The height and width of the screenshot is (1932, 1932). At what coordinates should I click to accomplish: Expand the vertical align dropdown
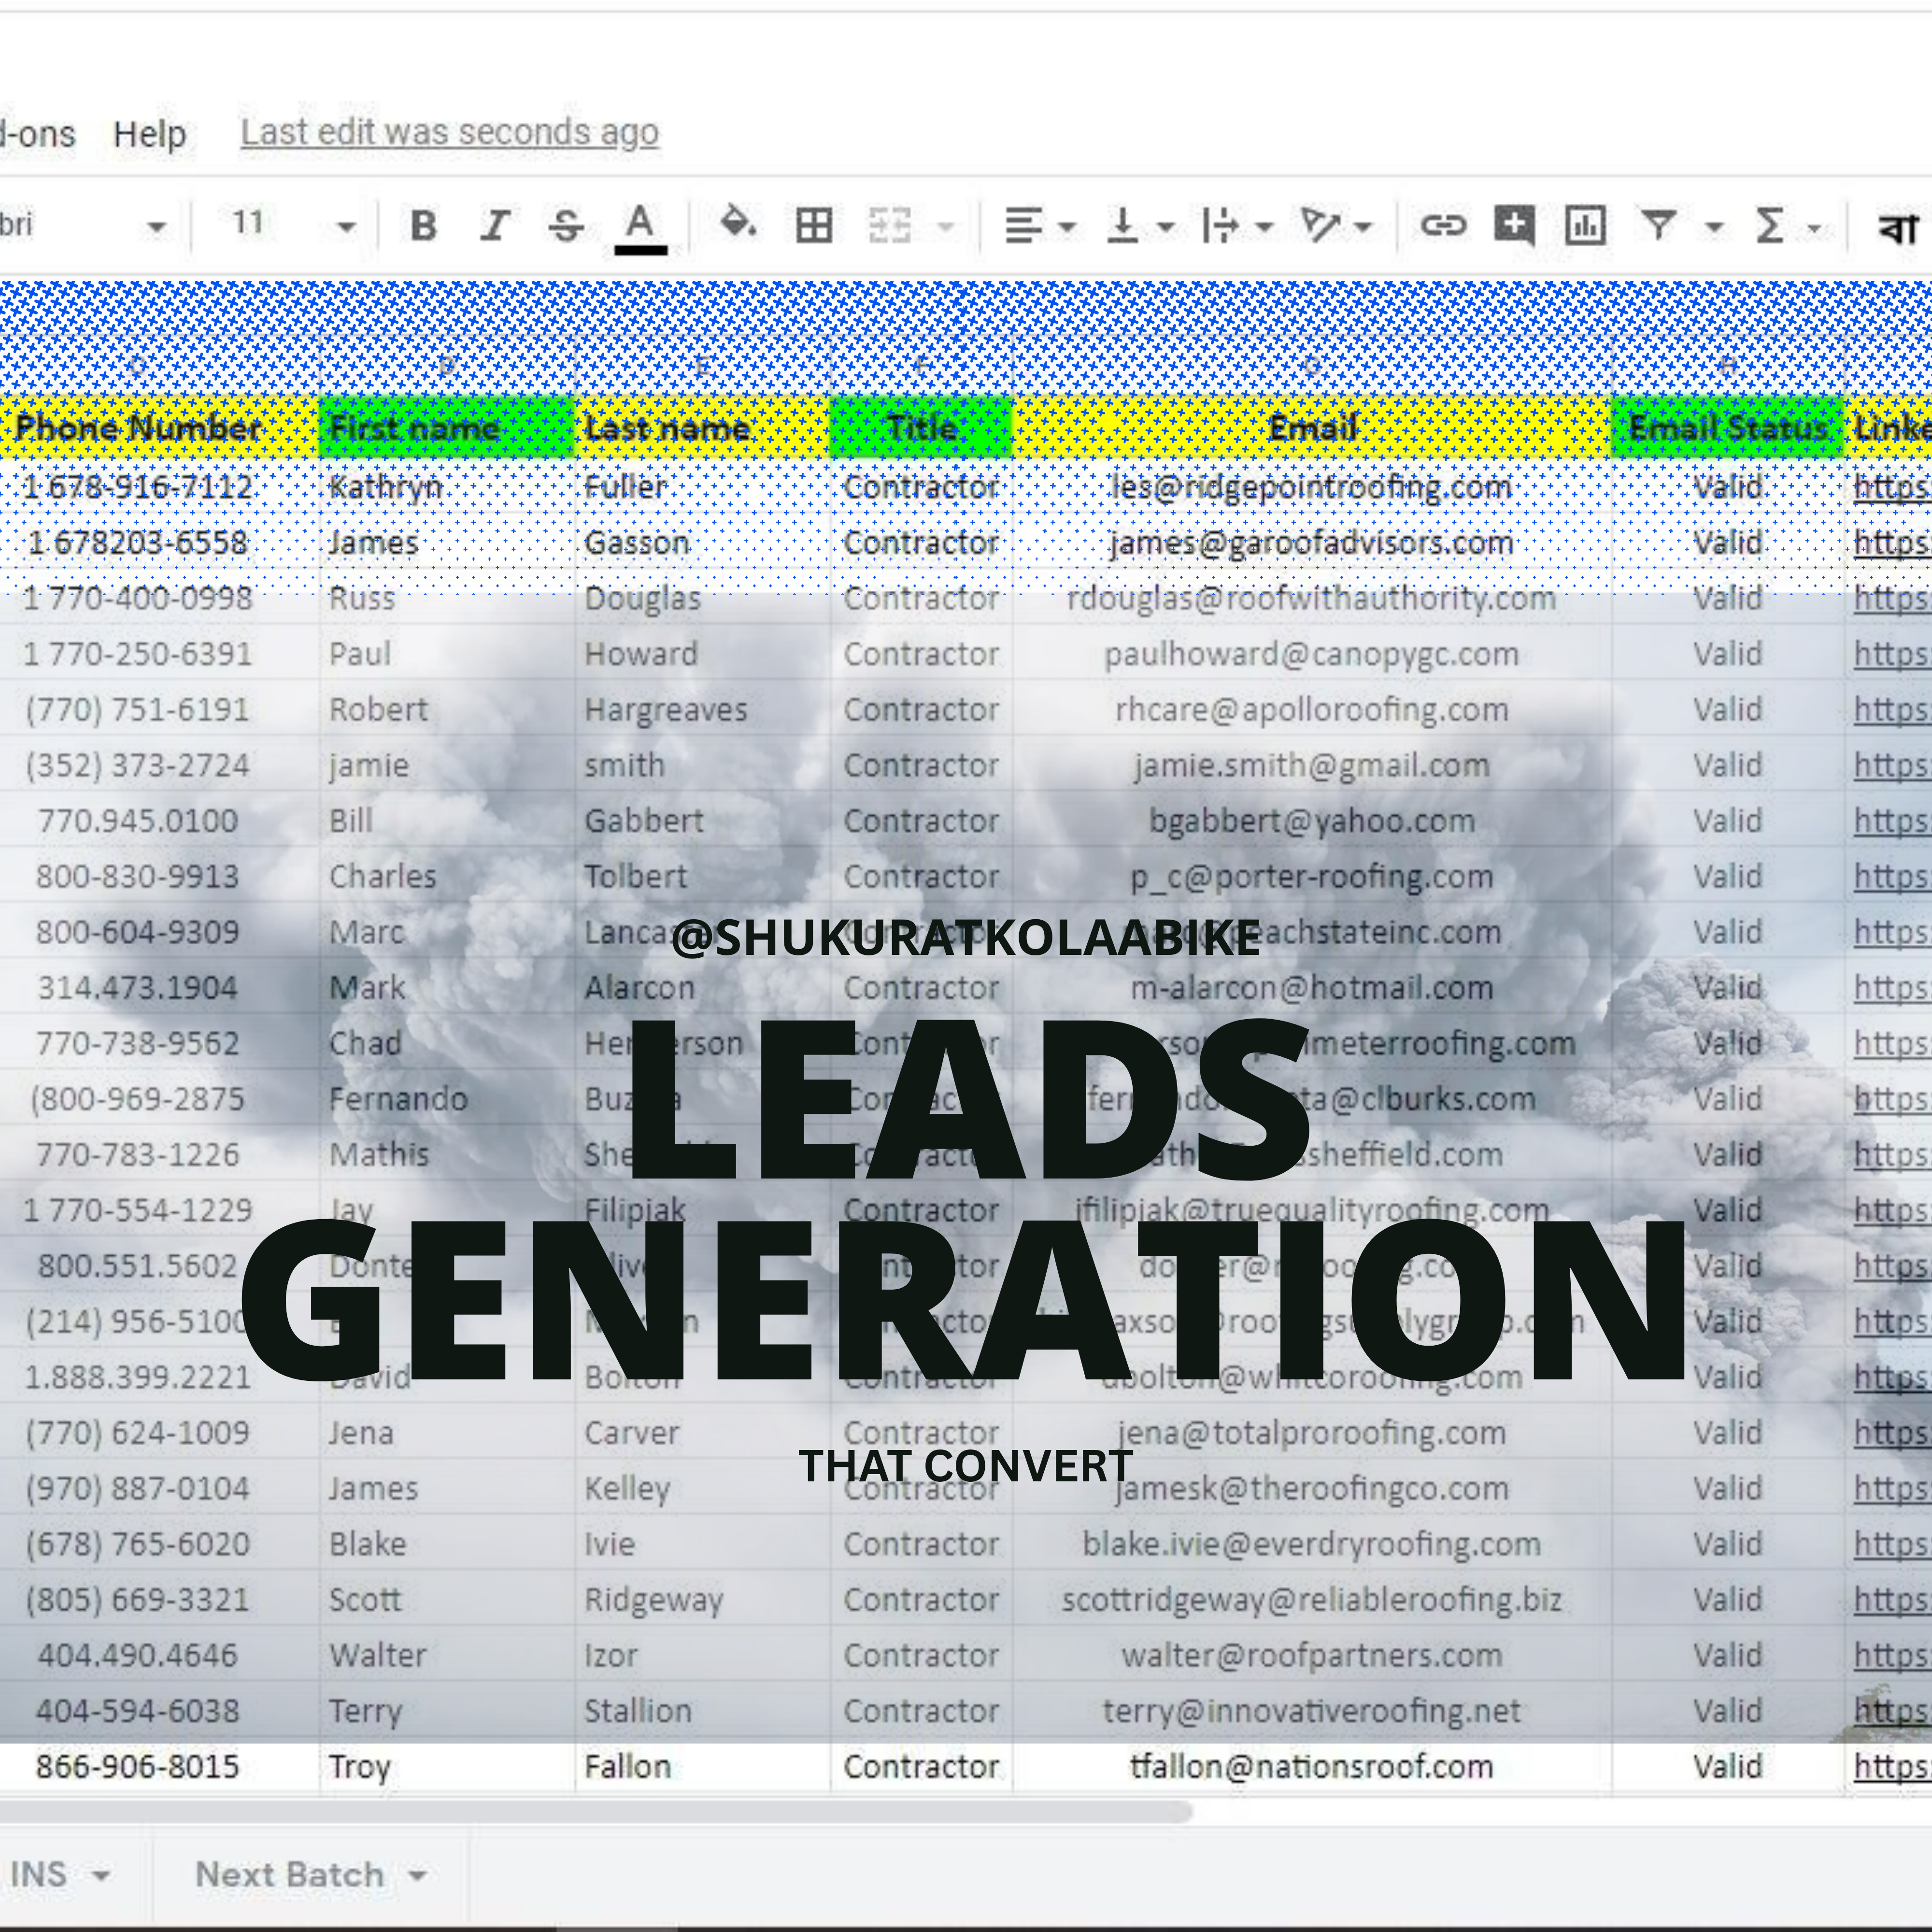(1165, 228)
